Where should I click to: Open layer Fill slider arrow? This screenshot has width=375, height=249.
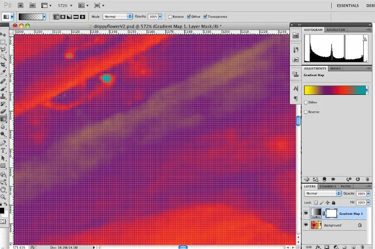click(368, 202)
